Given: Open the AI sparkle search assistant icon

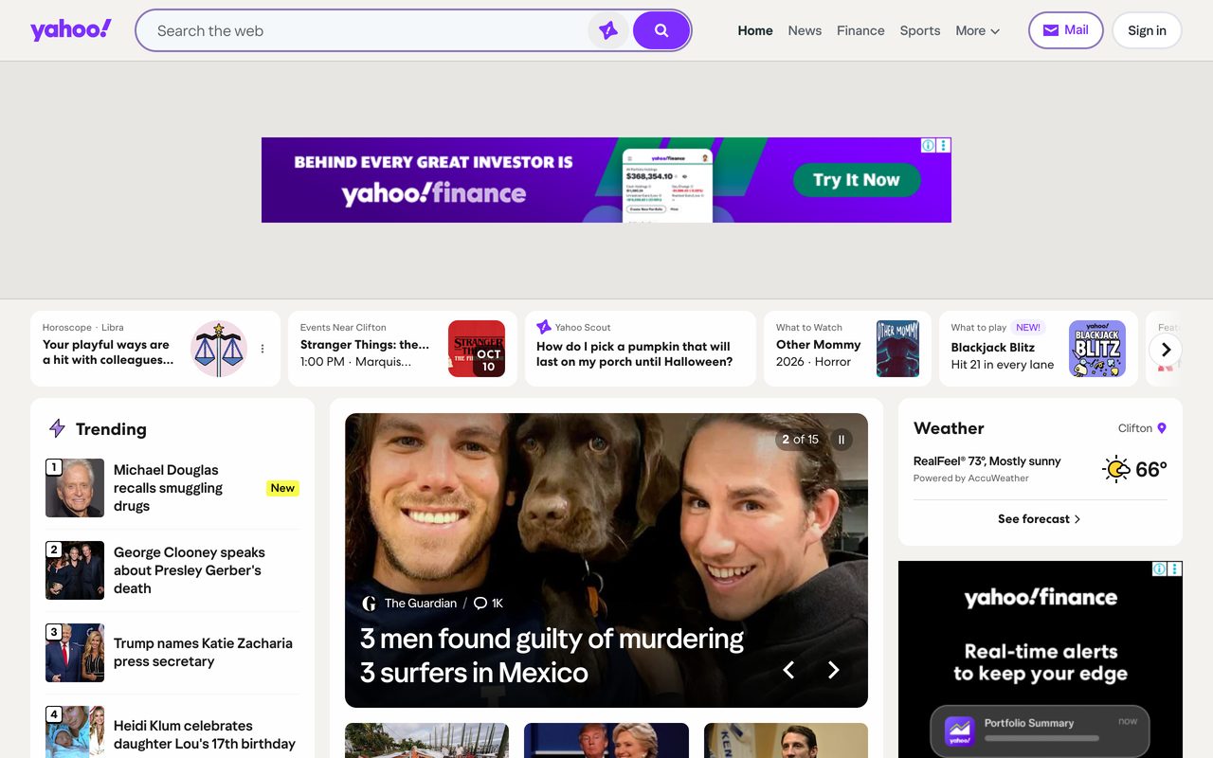Looking at the screenshot, I should [x=608, y=30].
